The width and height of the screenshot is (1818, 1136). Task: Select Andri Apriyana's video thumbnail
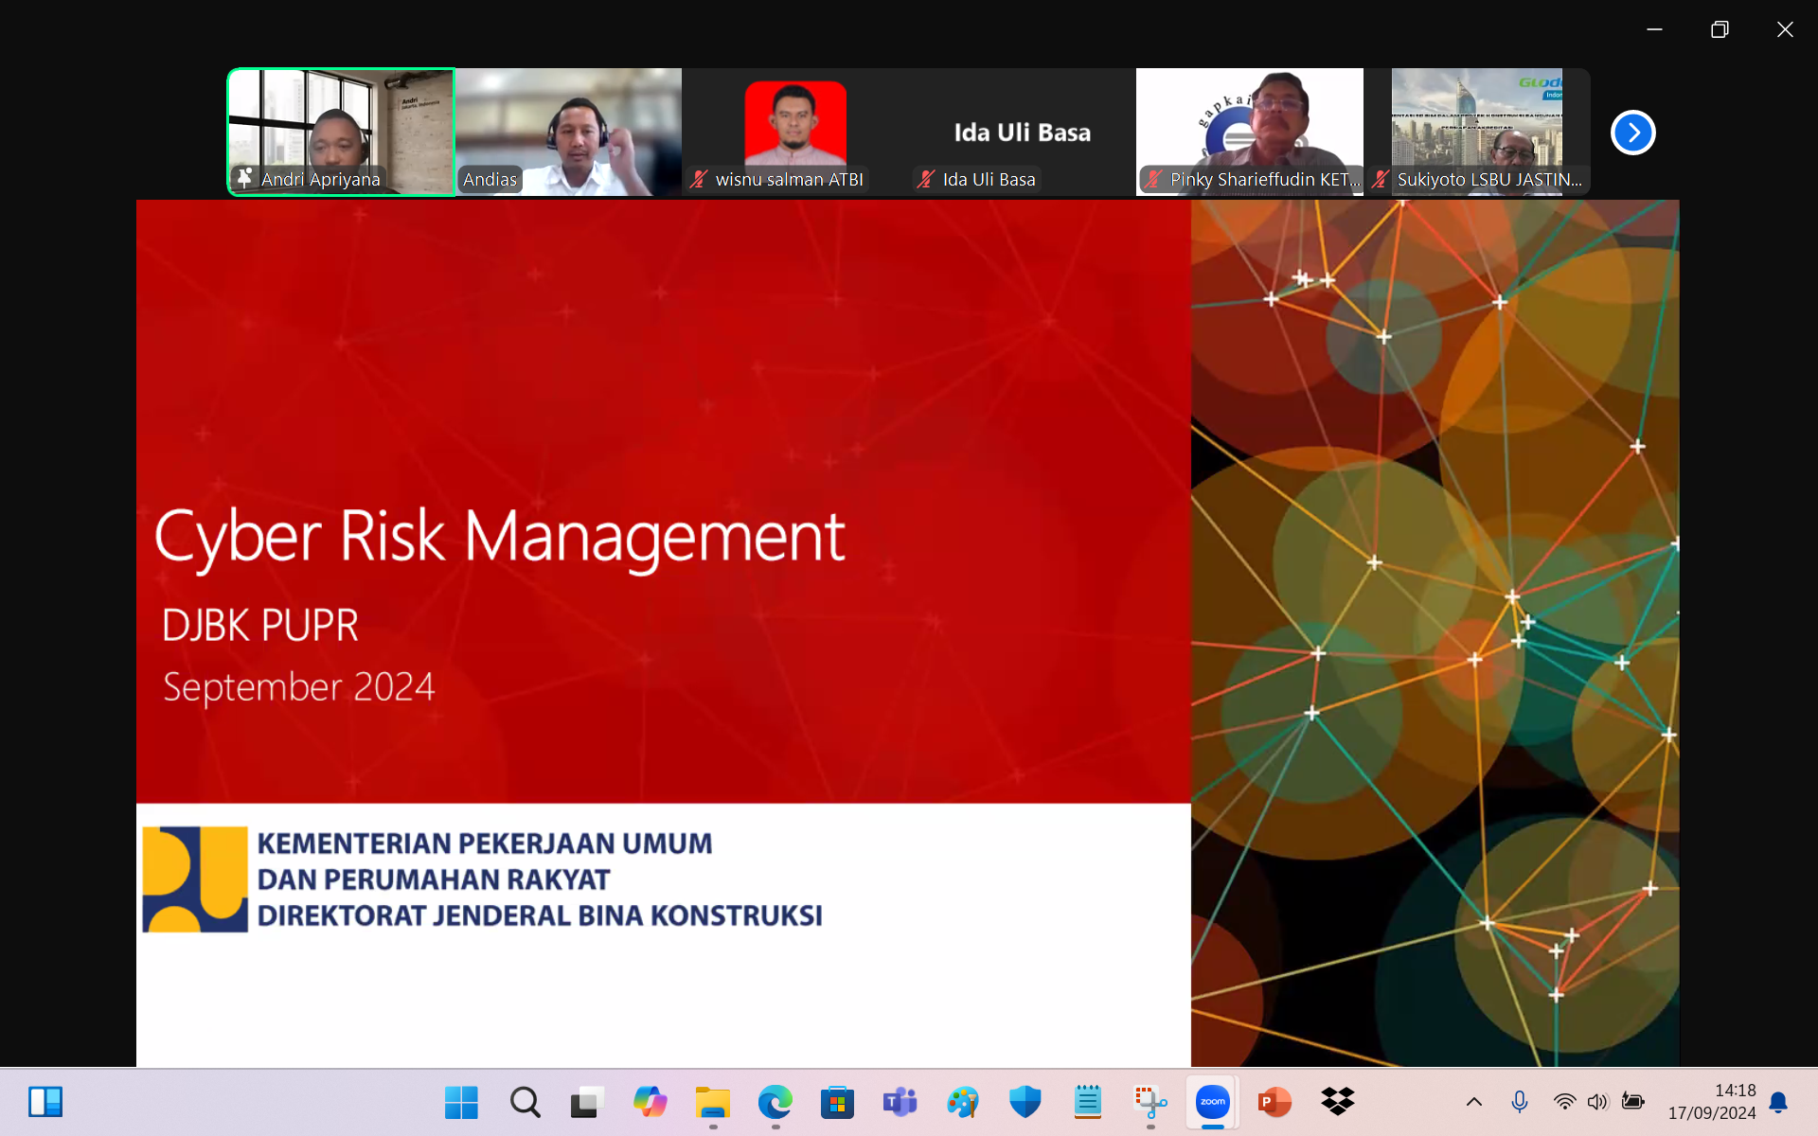(341, 132)
